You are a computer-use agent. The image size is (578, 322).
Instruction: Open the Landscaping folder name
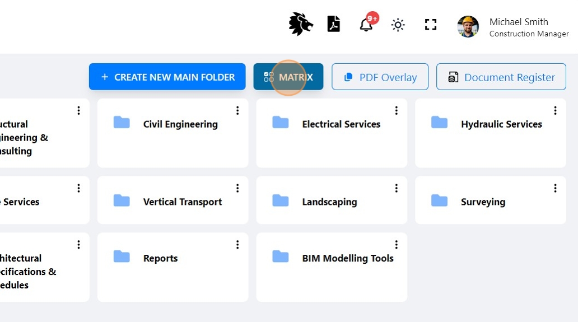point(329,202)
